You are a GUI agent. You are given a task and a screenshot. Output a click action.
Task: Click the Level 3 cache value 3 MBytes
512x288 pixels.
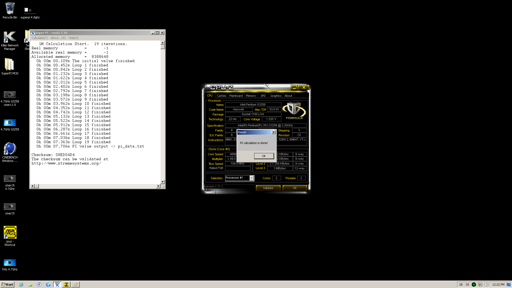coord(280,168)
